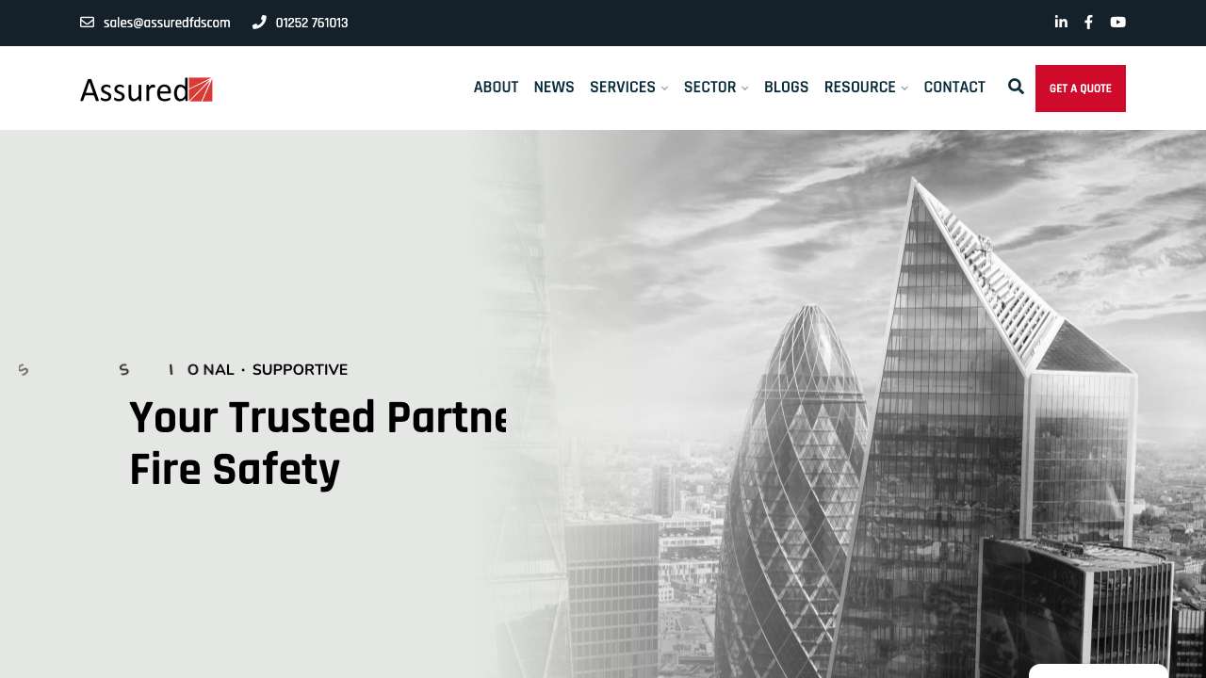Click the search magnifier icon
1206x678 pixels.
click(x=1016, y=87)
